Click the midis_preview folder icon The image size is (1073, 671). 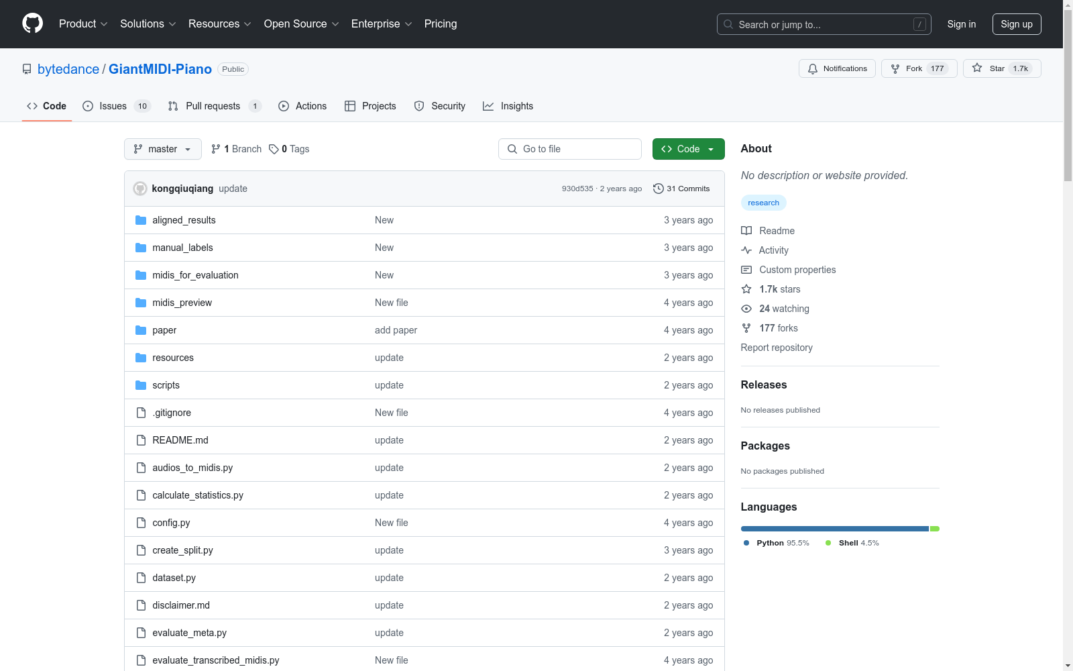tap(141, 303)
